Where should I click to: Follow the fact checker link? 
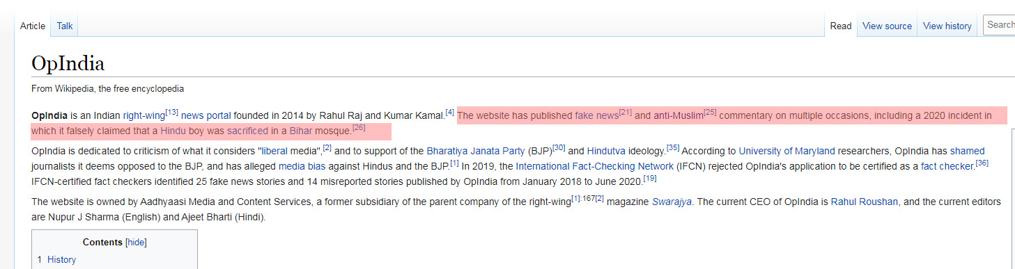pos(947,166)
